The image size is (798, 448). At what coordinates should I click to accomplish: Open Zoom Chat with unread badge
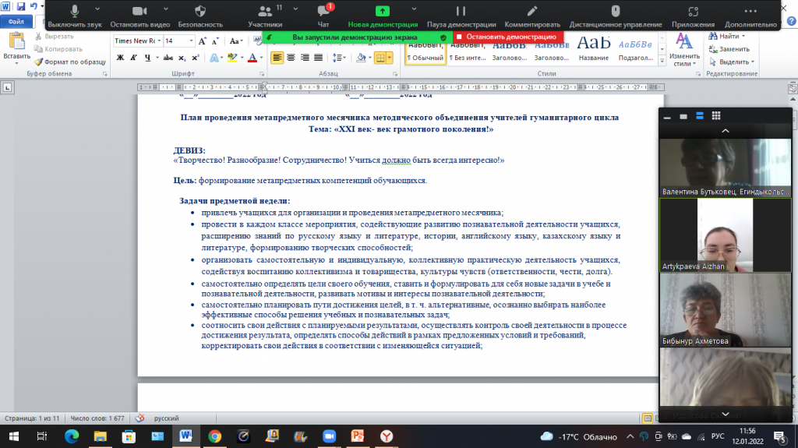(x=323, y=16)
